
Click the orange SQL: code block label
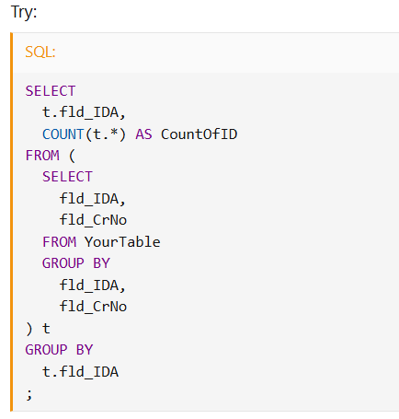(40, 52)
